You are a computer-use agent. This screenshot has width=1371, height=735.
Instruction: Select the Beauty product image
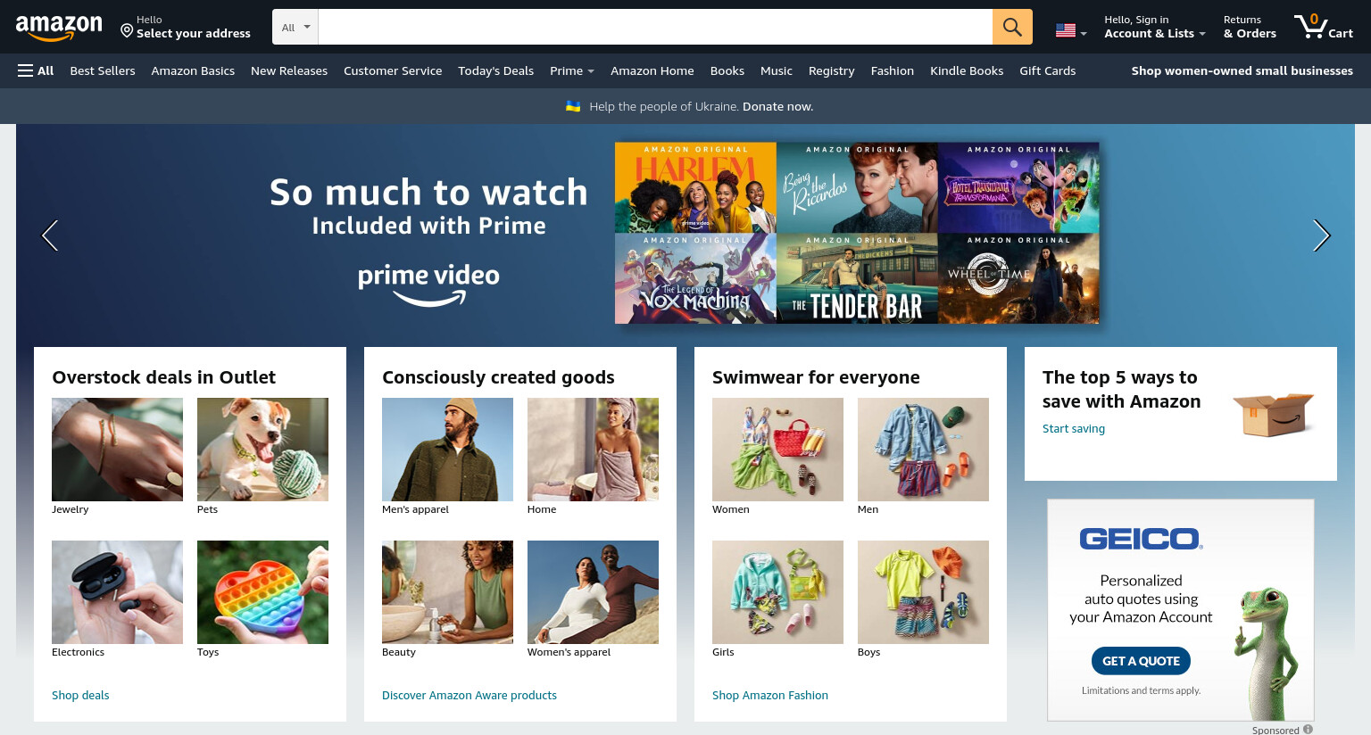pos(447,592)
